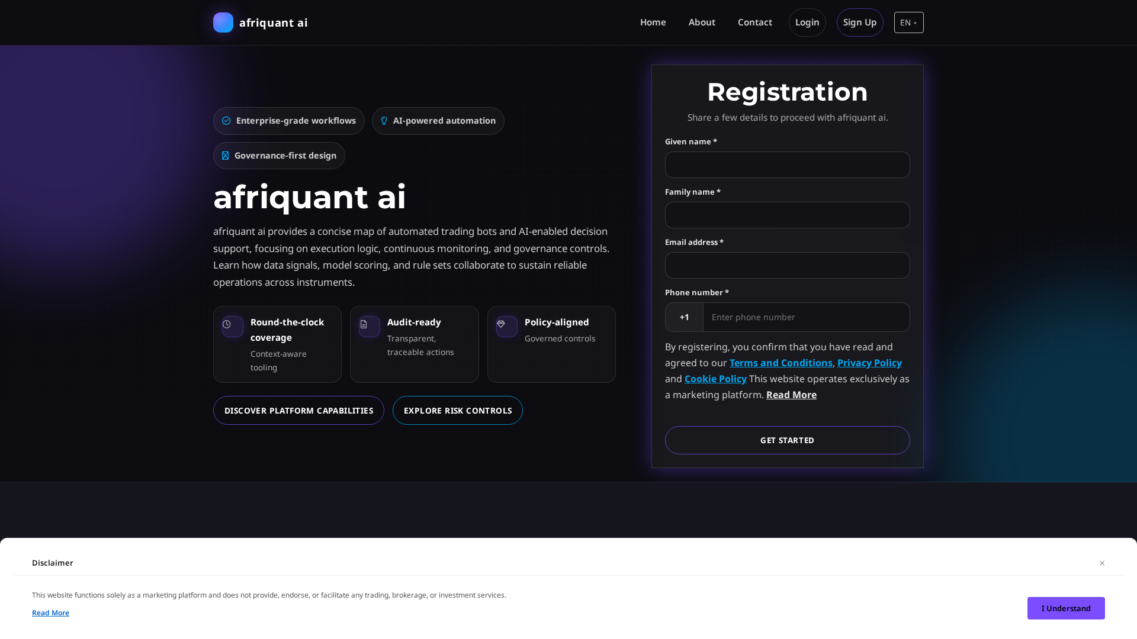Screen dimensions: 1137x639
Task: Focus the Enter phone number field
Action: tap(806, 317)
